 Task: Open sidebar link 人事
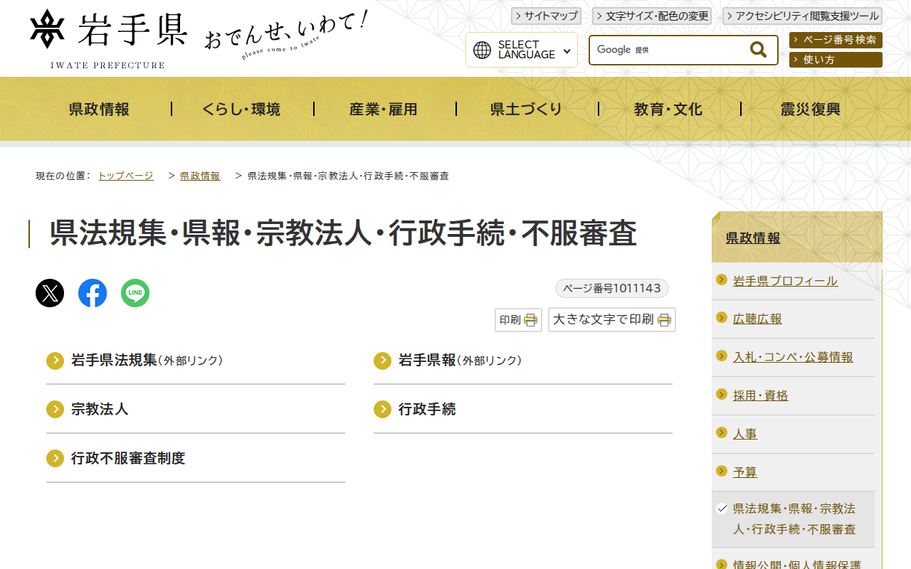tap(745, 434)
